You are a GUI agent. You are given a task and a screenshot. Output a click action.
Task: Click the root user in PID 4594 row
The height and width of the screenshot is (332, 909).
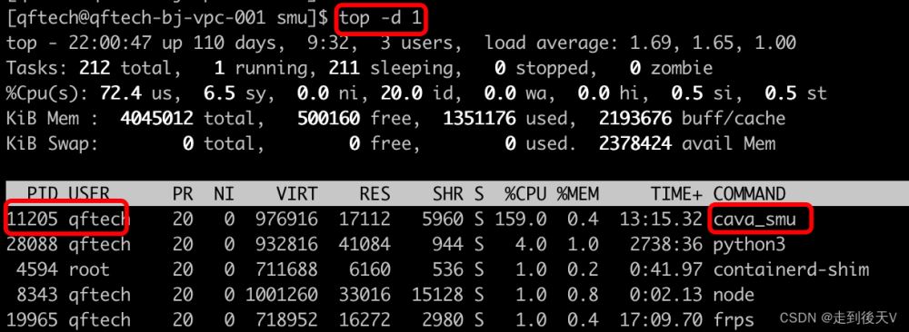pyautogui.click(x=89, y=269)
